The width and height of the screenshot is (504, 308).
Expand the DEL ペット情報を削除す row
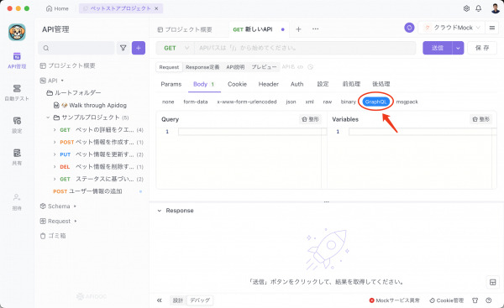coord(55,167)
